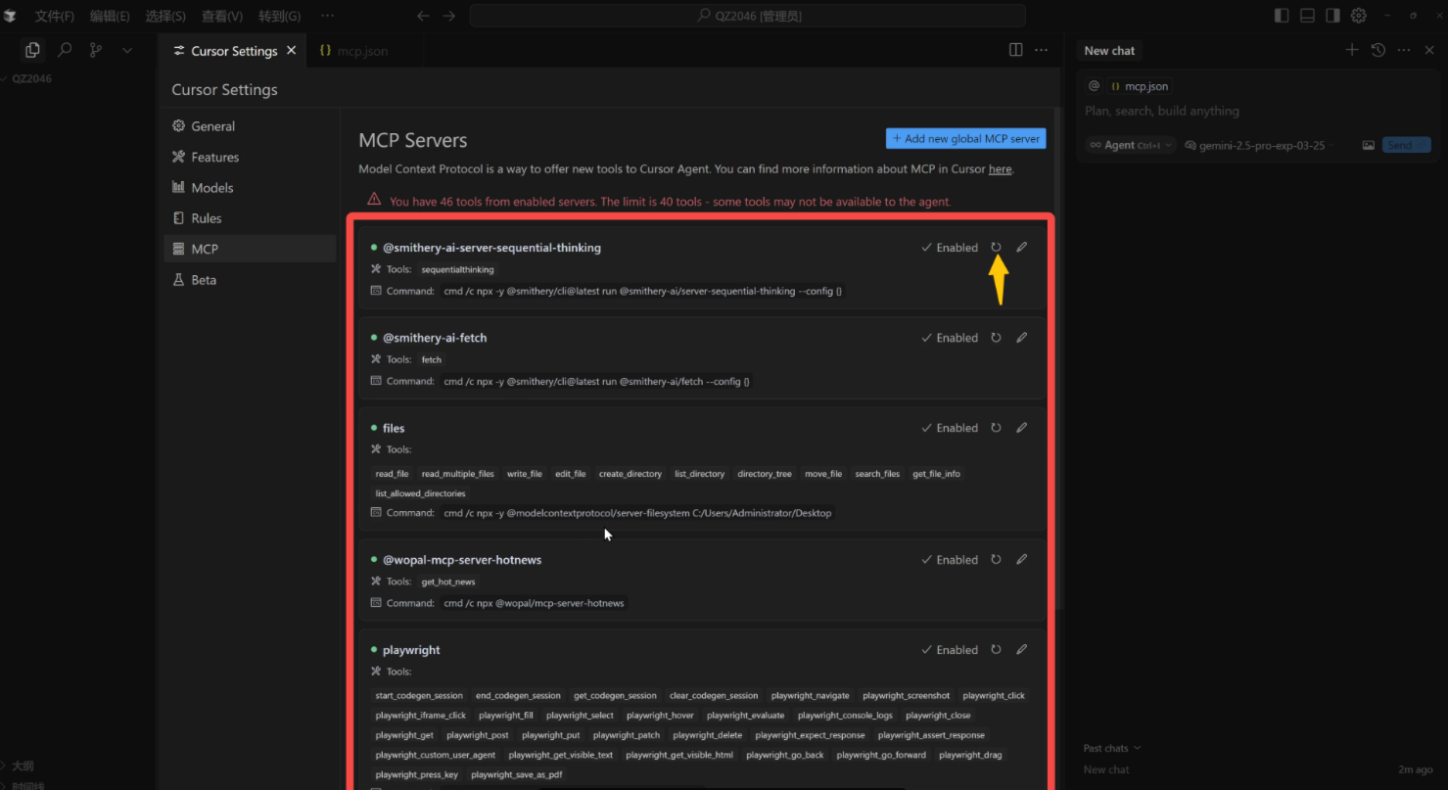Viewport: 1448px width, 790px height.
Task: Open the 编辑(E) menu
Action: [109, 15]
